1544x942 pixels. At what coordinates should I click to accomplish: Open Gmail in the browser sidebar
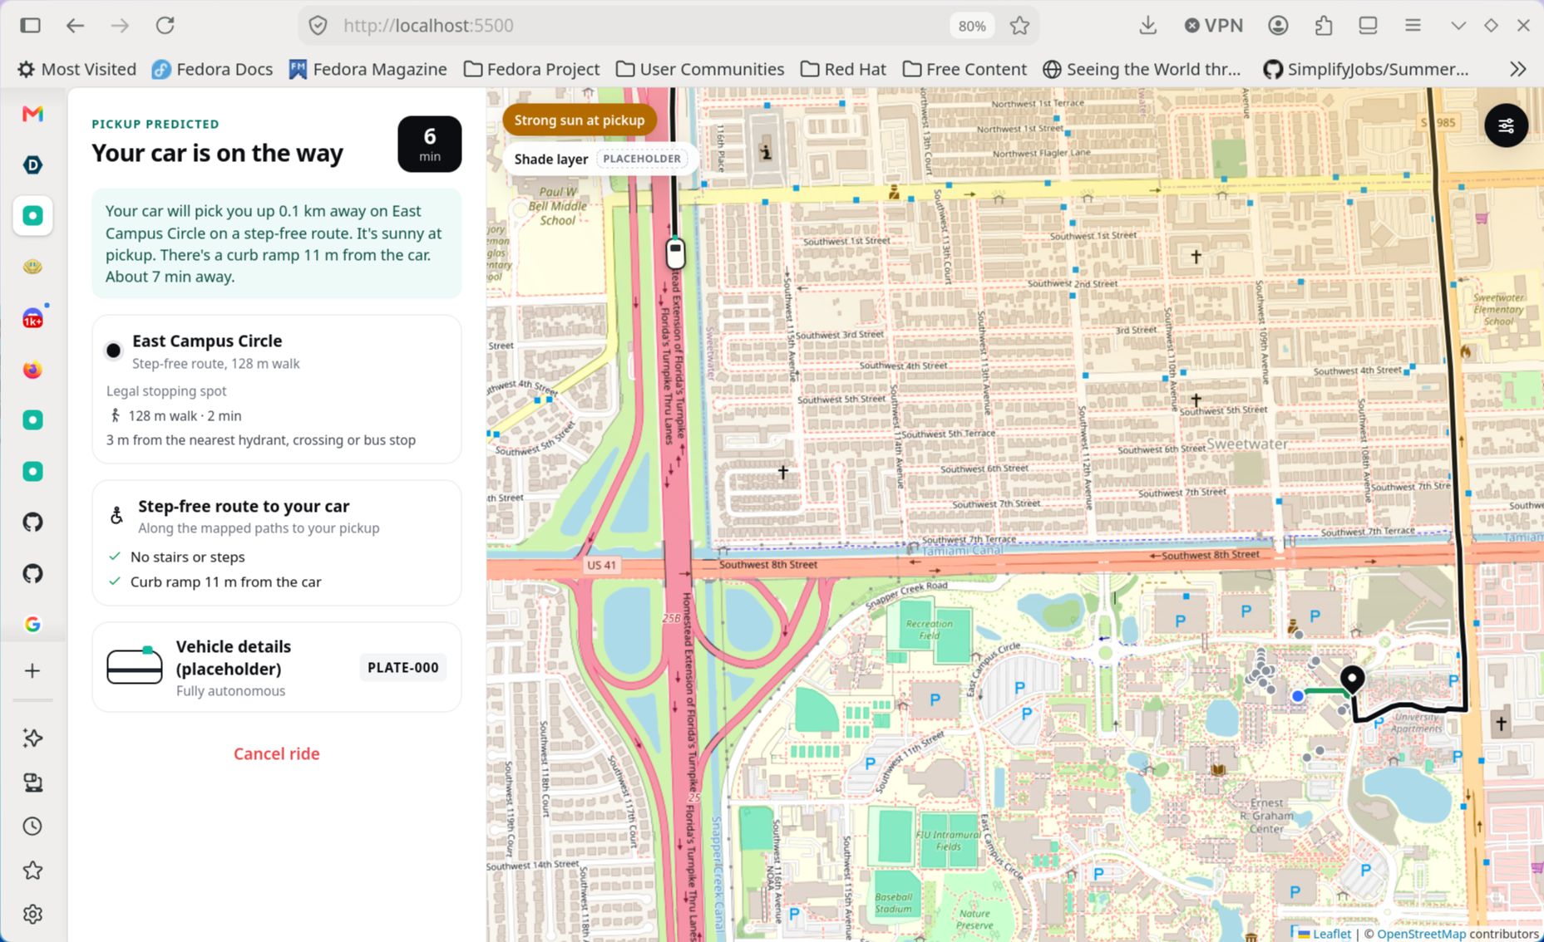(32, 114)
